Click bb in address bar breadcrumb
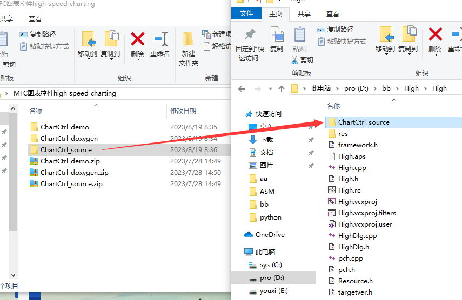Screen dimensions: 462x300 point(386,88)
